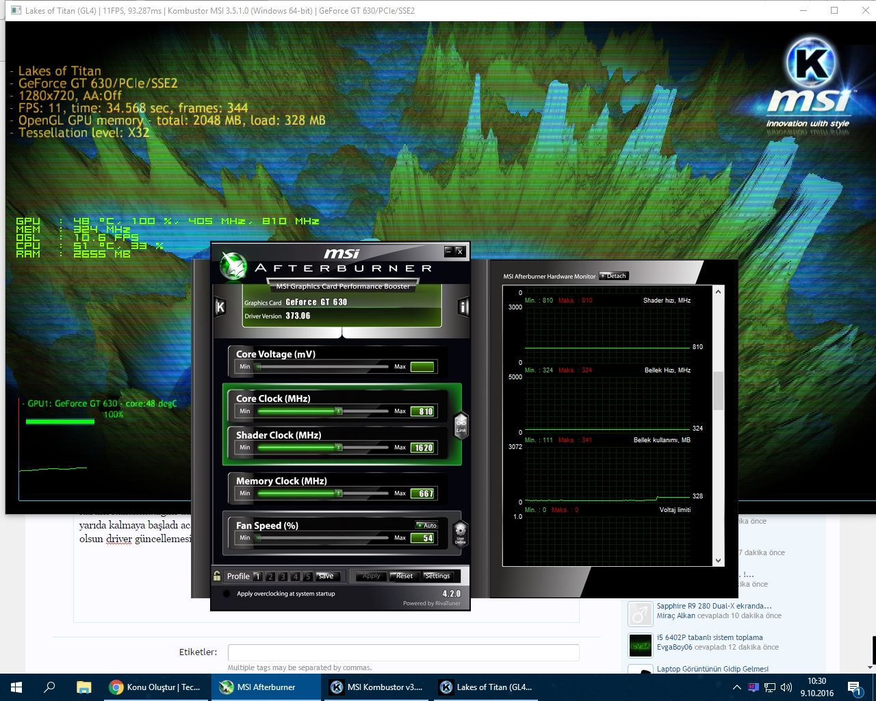The height and width of the screenshot is (701, 876).
Task: Click the Core Voltage slider handle
Action: tap(258, 367)
